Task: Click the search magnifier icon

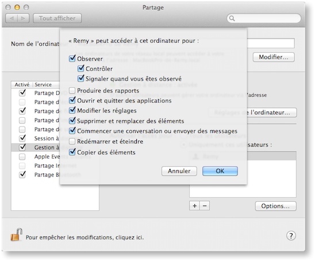Action: (232, 18)
